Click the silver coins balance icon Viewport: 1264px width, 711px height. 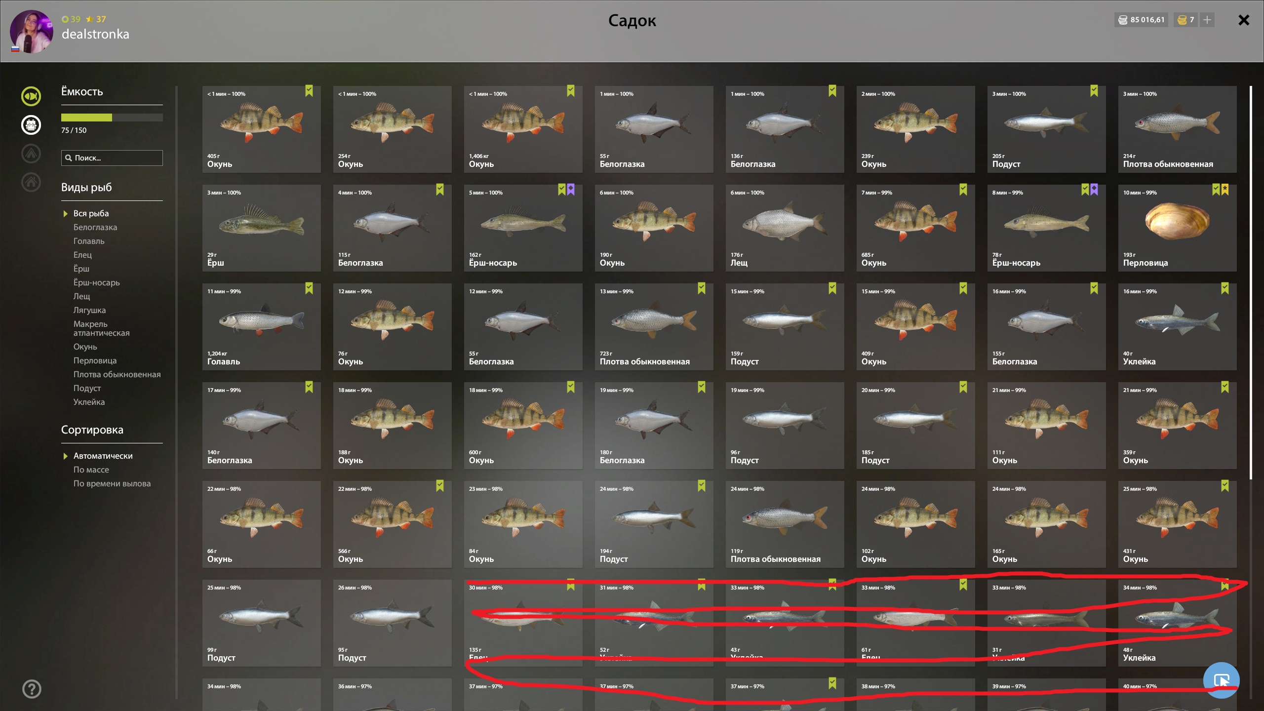click(x=1123, y=20)
